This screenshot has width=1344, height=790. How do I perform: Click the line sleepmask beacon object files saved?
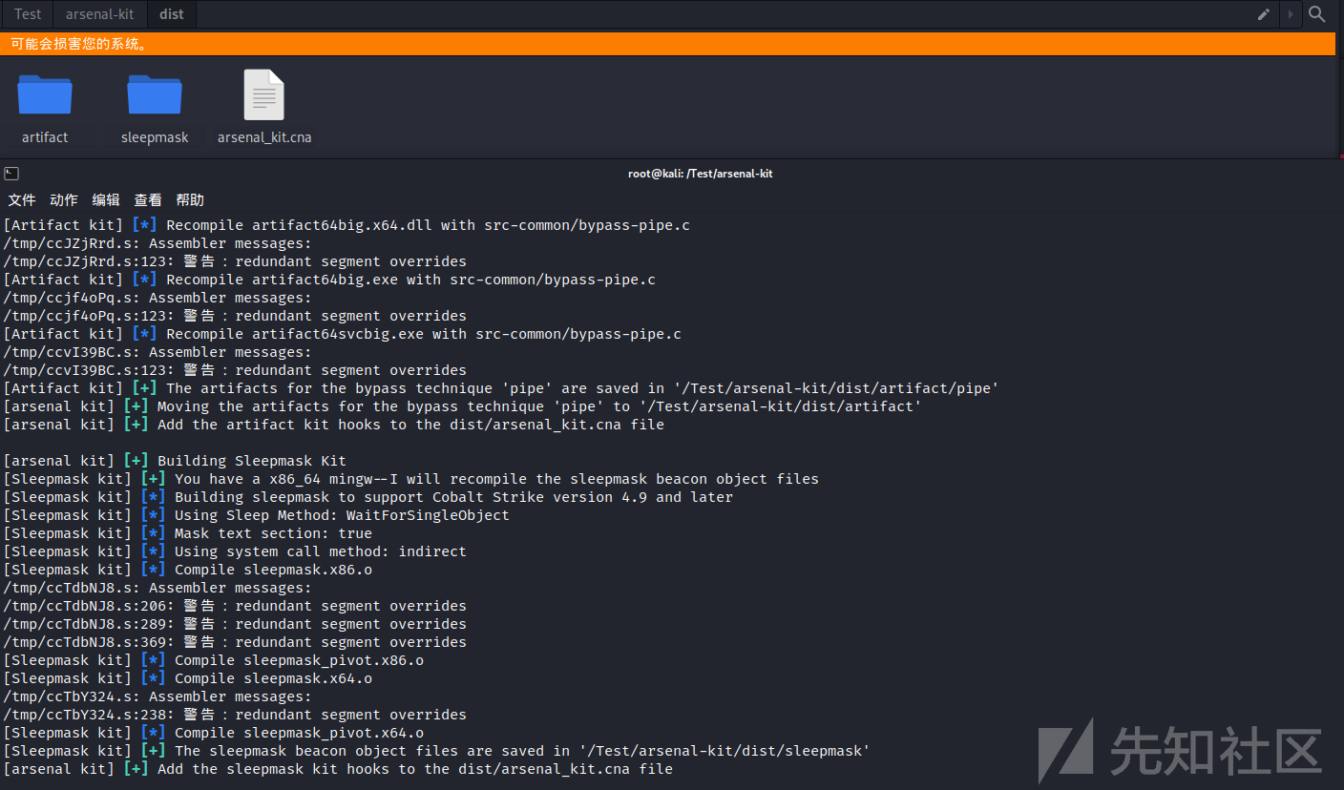pyautogui.click(x=437, y=751)
